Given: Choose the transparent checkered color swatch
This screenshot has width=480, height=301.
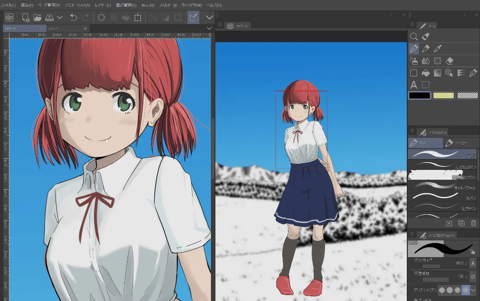Looking at the screenshot, I should pos(468,95).
